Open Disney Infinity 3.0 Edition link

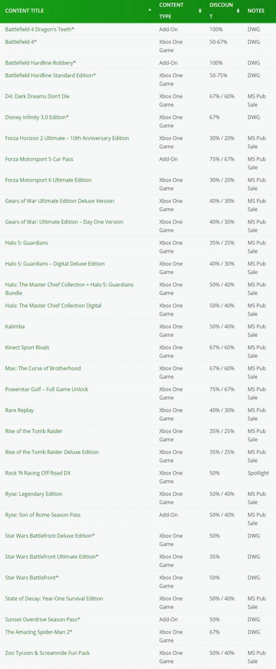[x=37, y=117]
